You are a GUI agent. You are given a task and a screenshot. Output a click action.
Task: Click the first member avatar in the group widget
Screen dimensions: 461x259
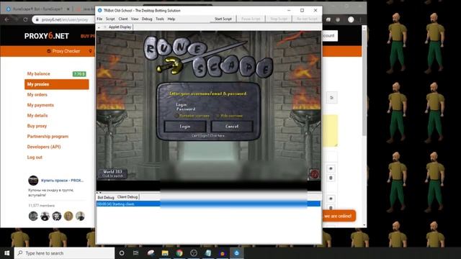click(33, 216)
